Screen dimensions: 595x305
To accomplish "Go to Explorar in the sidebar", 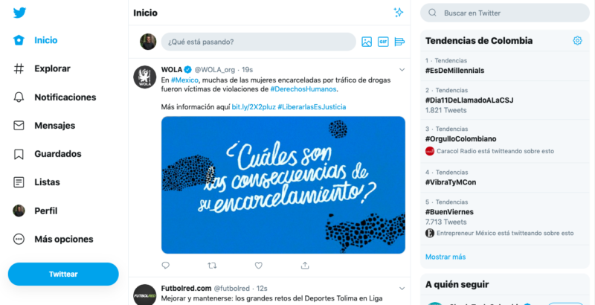I will click(42, 68).
